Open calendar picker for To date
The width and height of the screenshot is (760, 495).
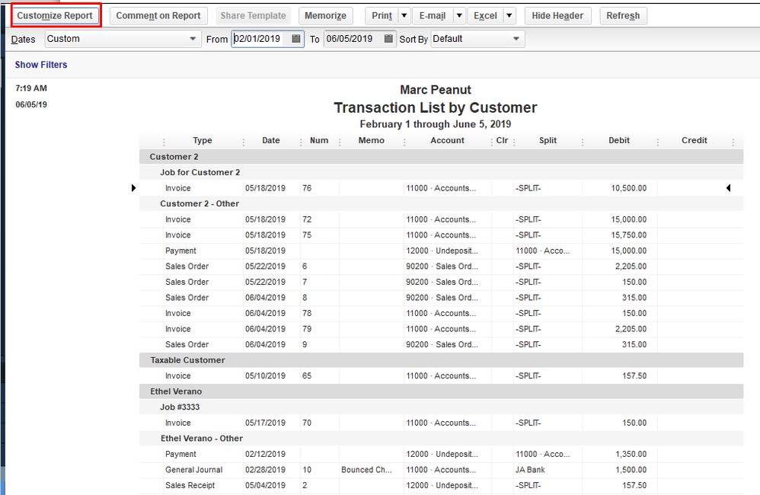(x=388, y=39)
